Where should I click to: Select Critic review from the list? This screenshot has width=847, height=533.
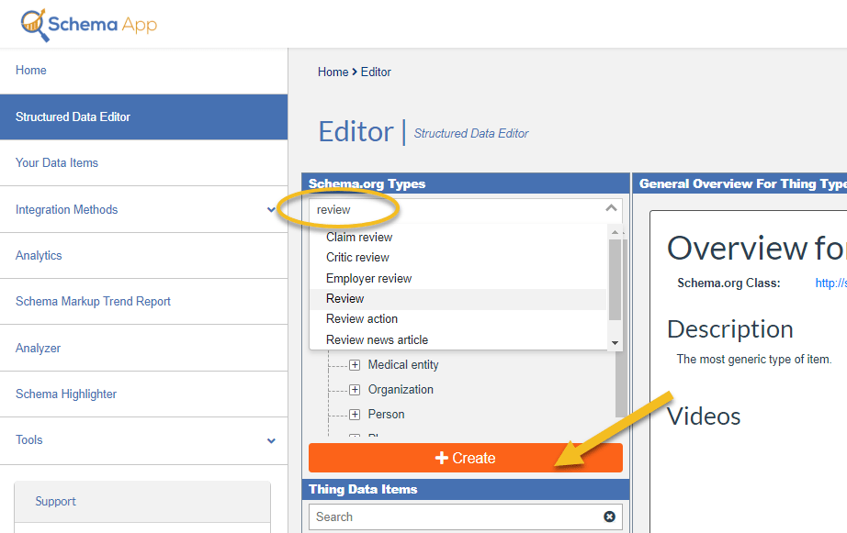point(458,258)
